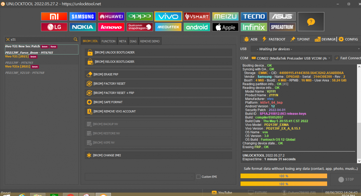Select Vivo Y21 [2021] model
The image size is (361, 196).
pos(42,59)
